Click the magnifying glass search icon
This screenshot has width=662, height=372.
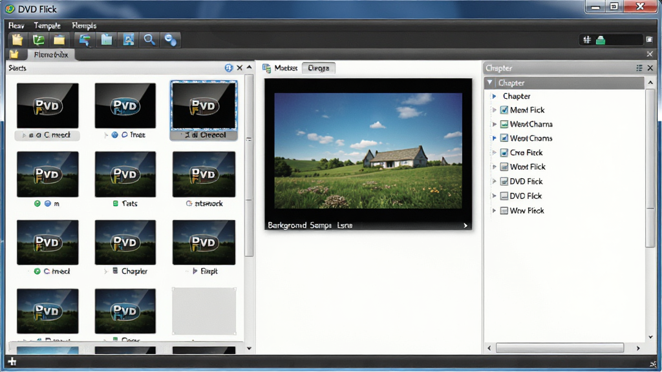click(x=149, y=39)
